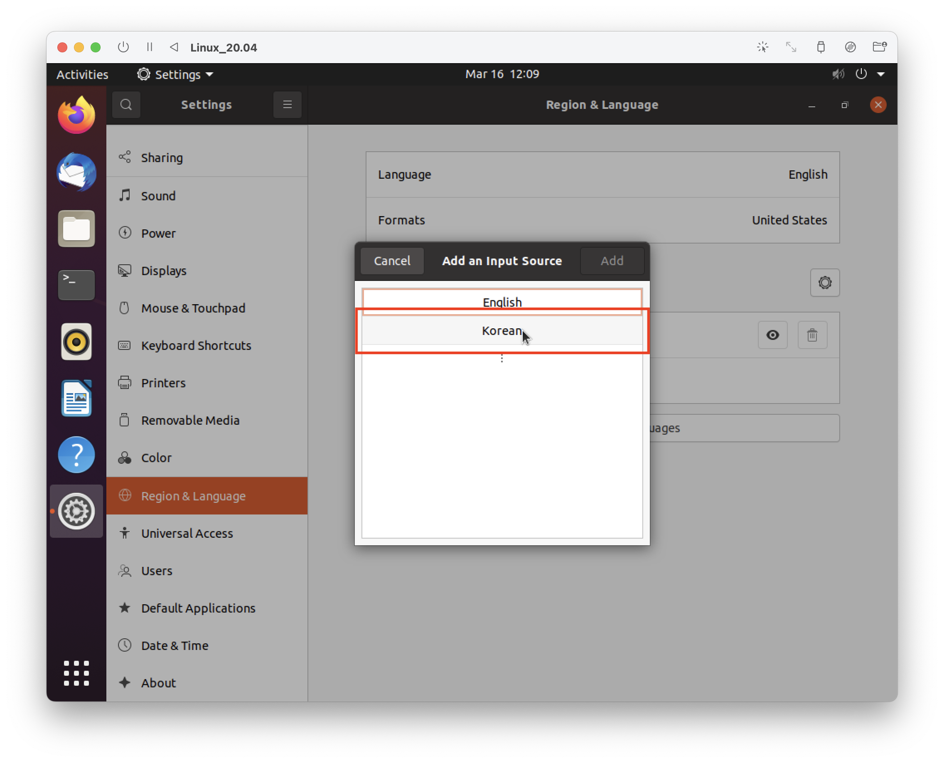Select Korean in the input source list
The height and width of the screenshot is (763, 944).
(x=501, y=331)
